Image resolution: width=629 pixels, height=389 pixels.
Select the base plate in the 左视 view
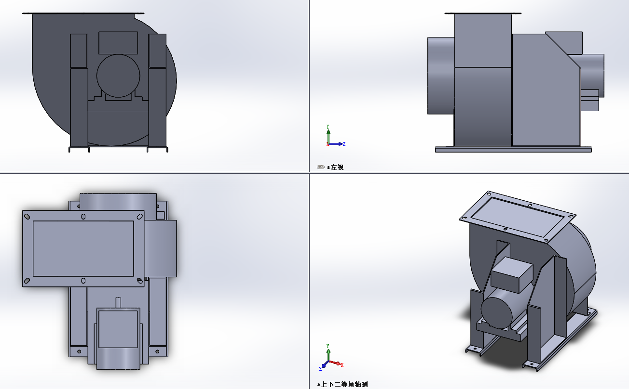click(x=513, y=150)
